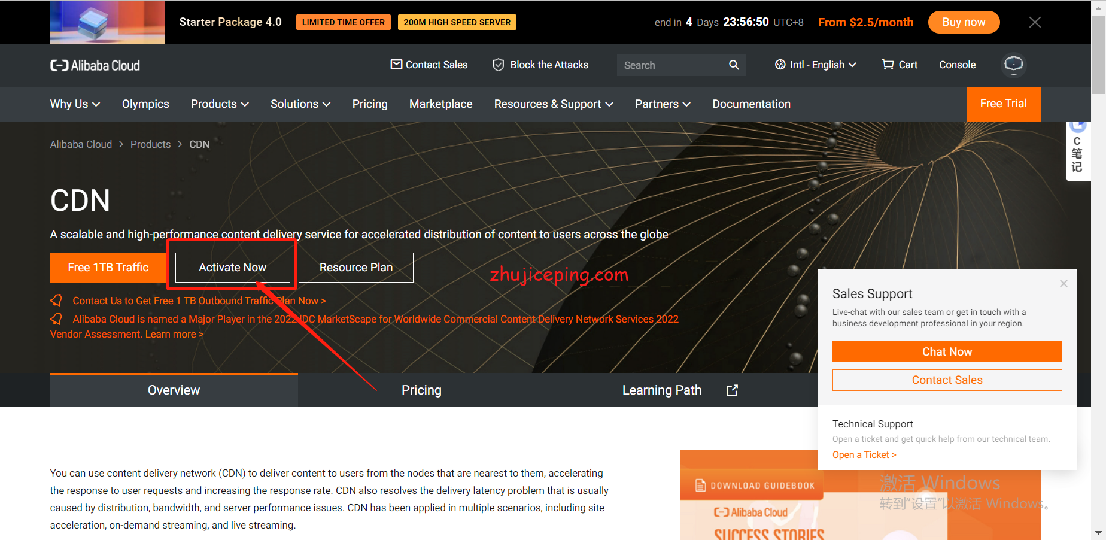The height and width of the screenshot is (540, 1106).
Task: Open the IDC MarketScape Learn more link
Action: pos(174,334)
